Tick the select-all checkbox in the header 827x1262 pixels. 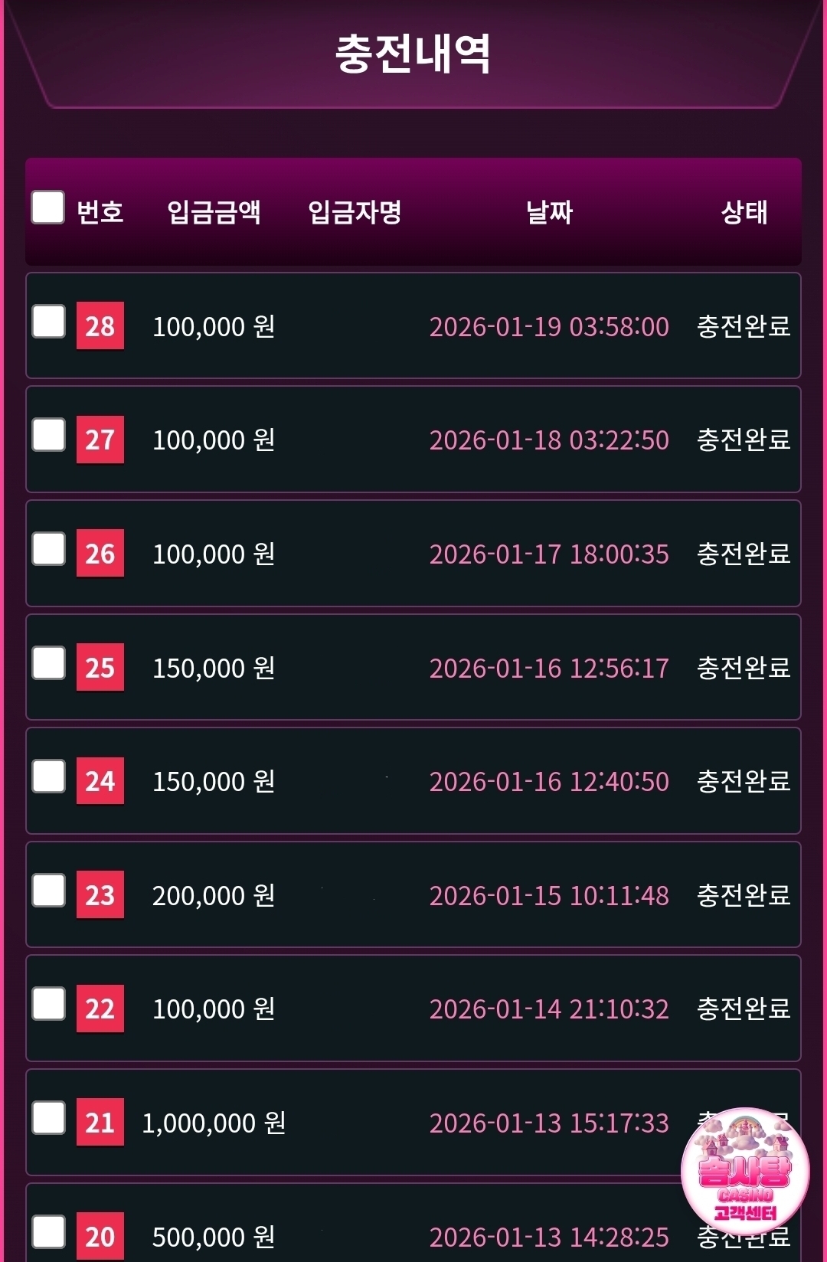click(47, 208)
